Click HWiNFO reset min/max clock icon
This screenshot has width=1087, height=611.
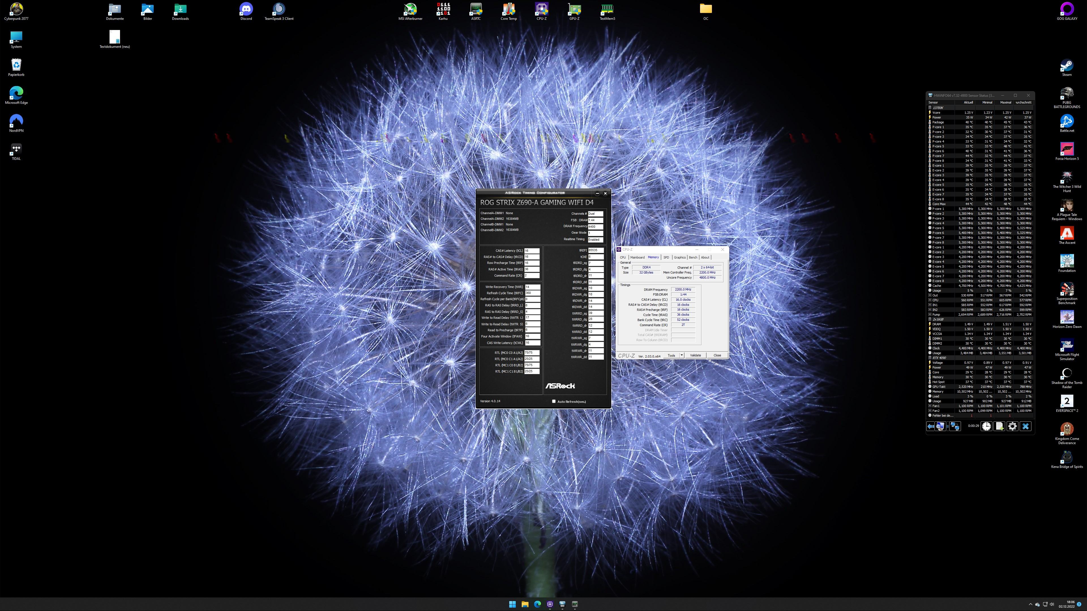click(986, 426)
